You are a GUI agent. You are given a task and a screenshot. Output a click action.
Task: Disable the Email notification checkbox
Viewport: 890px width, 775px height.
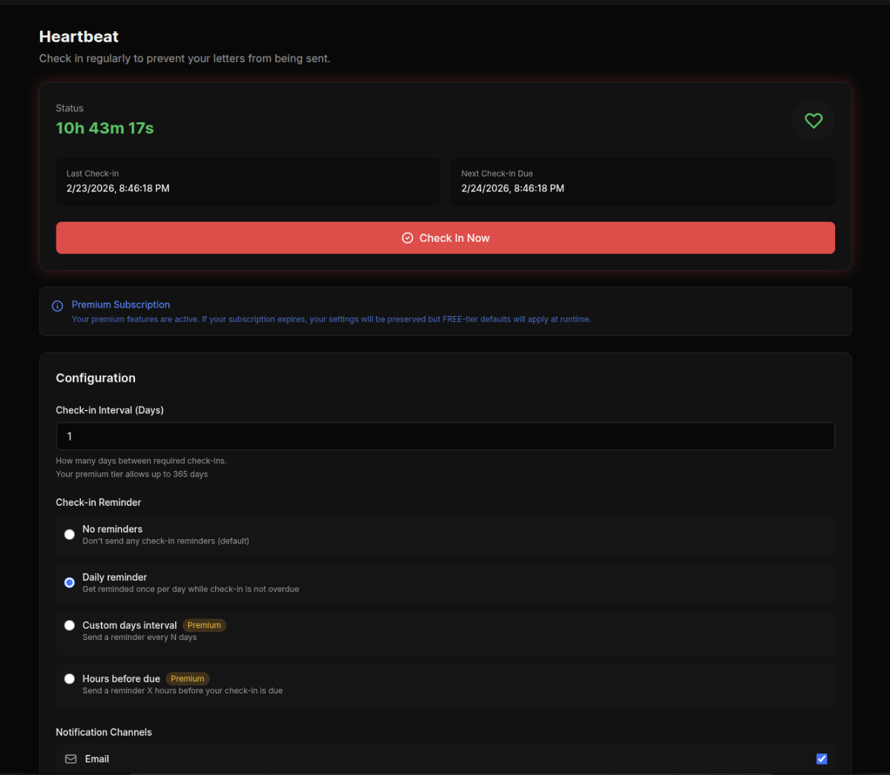tap(821, 758)
